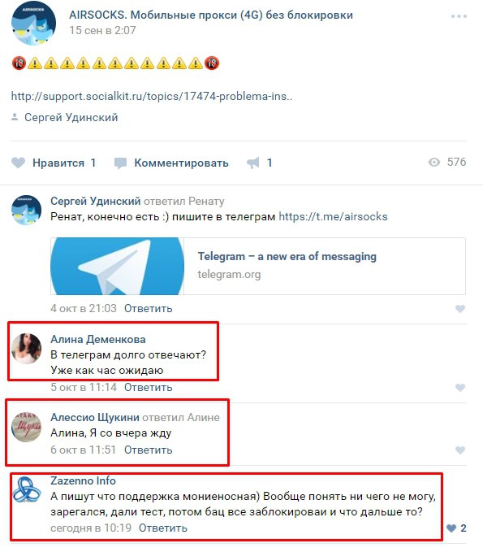Click the Комментировать speech bubble icon
This screenshot has width=483, height=552.
120,163
